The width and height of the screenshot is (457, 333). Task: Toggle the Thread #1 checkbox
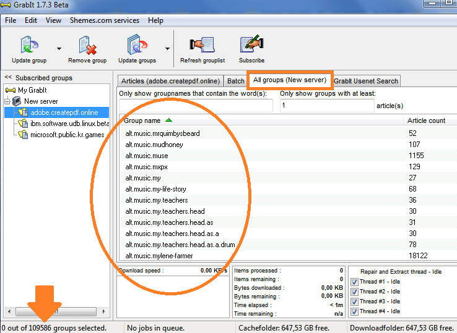[x=354, y=282]
